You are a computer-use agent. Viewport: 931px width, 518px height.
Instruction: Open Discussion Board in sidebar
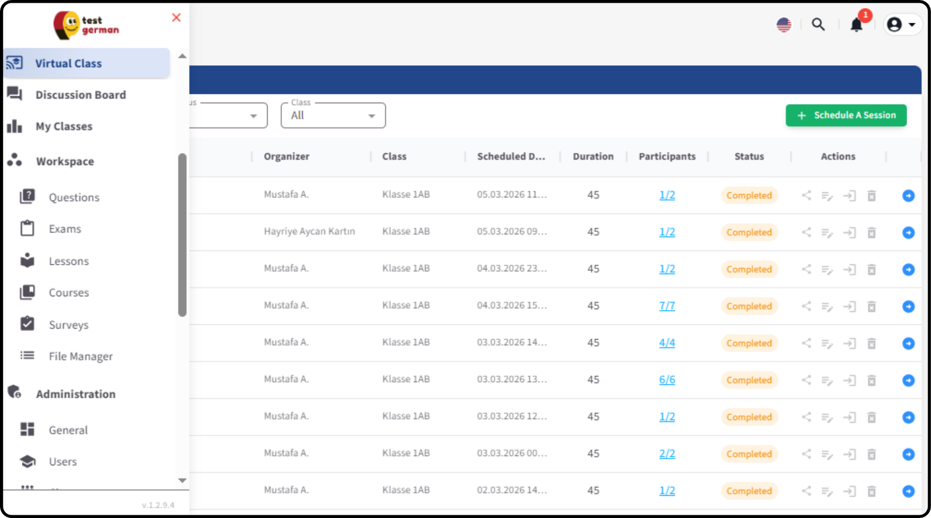[x=80, y=95]
